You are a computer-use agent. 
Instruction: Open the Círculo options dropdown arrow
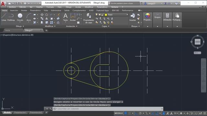click(x=20, y=22)
